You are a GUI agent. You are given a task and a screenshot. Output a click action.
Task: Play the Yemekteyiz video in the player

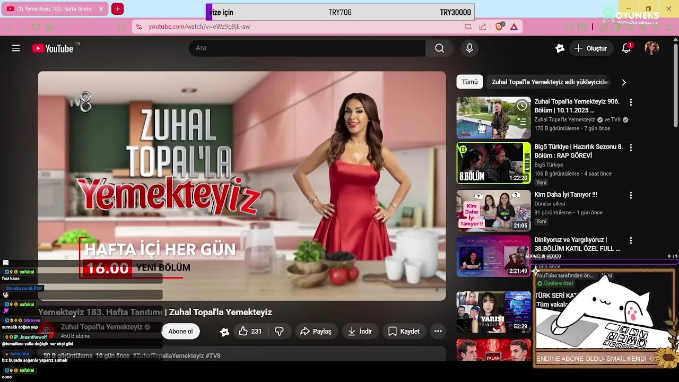pyautogui.click(x=242, y=186)
